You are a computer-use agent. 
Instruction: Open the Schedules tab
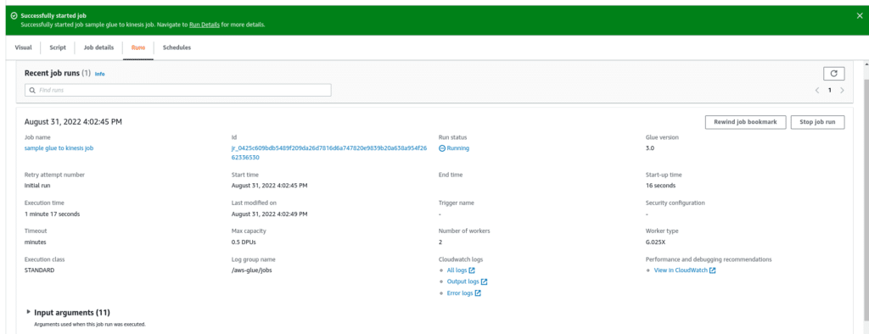[177, 47]
